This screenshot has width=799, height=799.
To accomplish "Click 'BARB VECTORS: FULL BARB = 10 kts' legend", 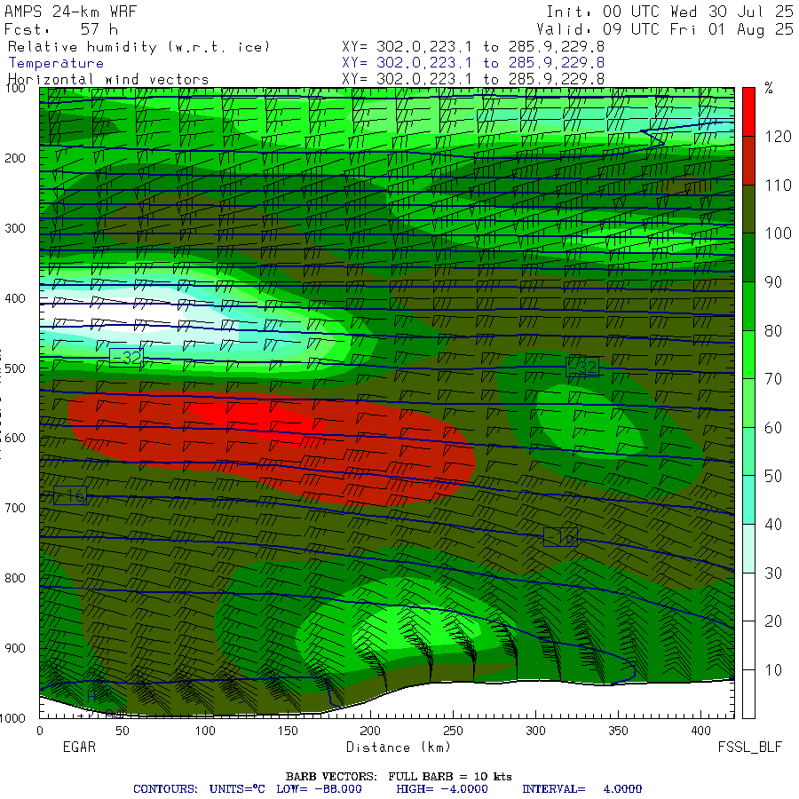I will tap(399, 777).
